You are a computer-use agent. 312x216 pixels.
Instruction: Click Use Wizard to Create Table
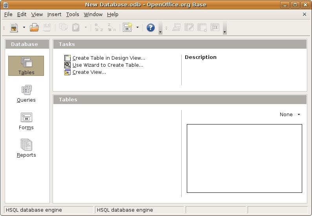[108, 65]
